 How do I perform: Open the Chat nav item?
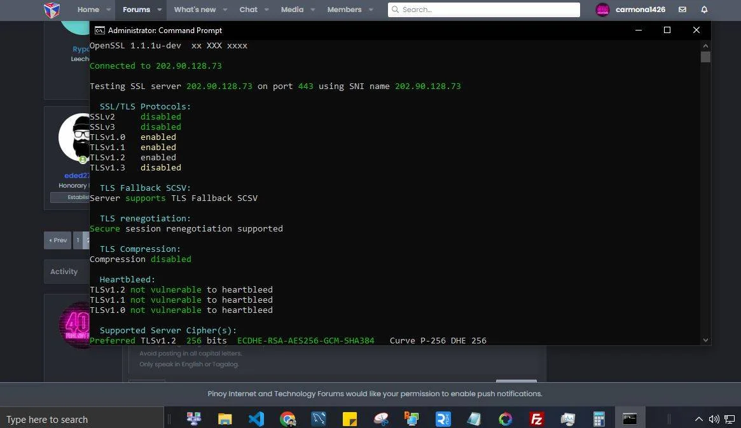[x=248, y=10]
